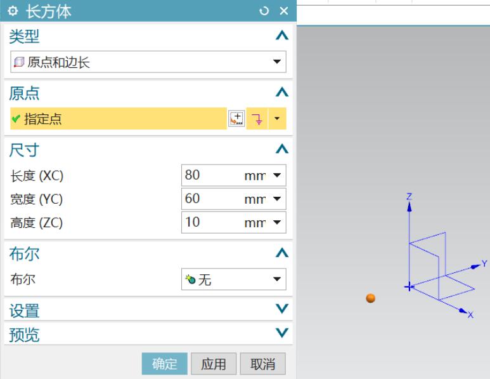
Task: Click the X axis arrow of the coordinate system
Action: [463, 311]
